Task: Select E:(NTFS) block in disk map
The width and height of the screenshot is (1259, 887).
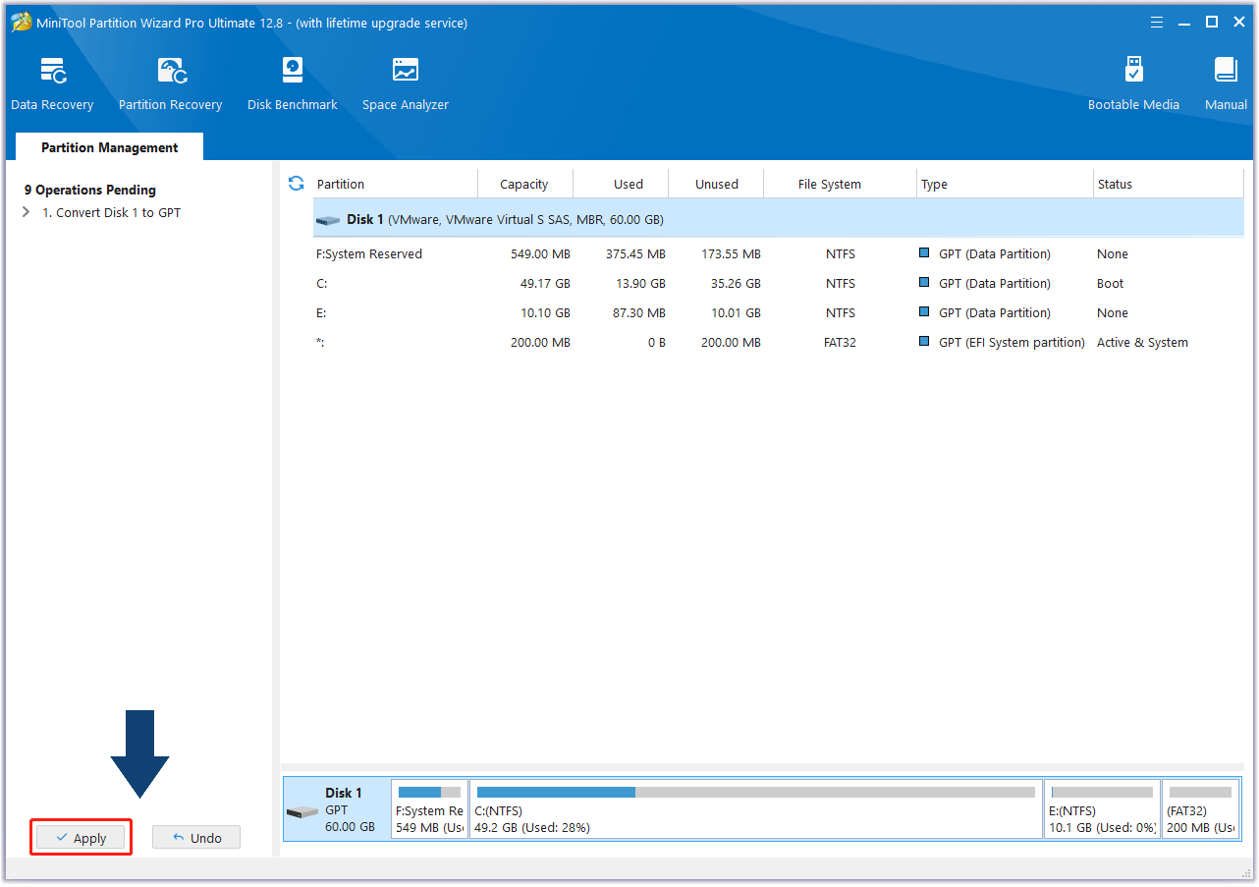Action: pos(1102,809)
